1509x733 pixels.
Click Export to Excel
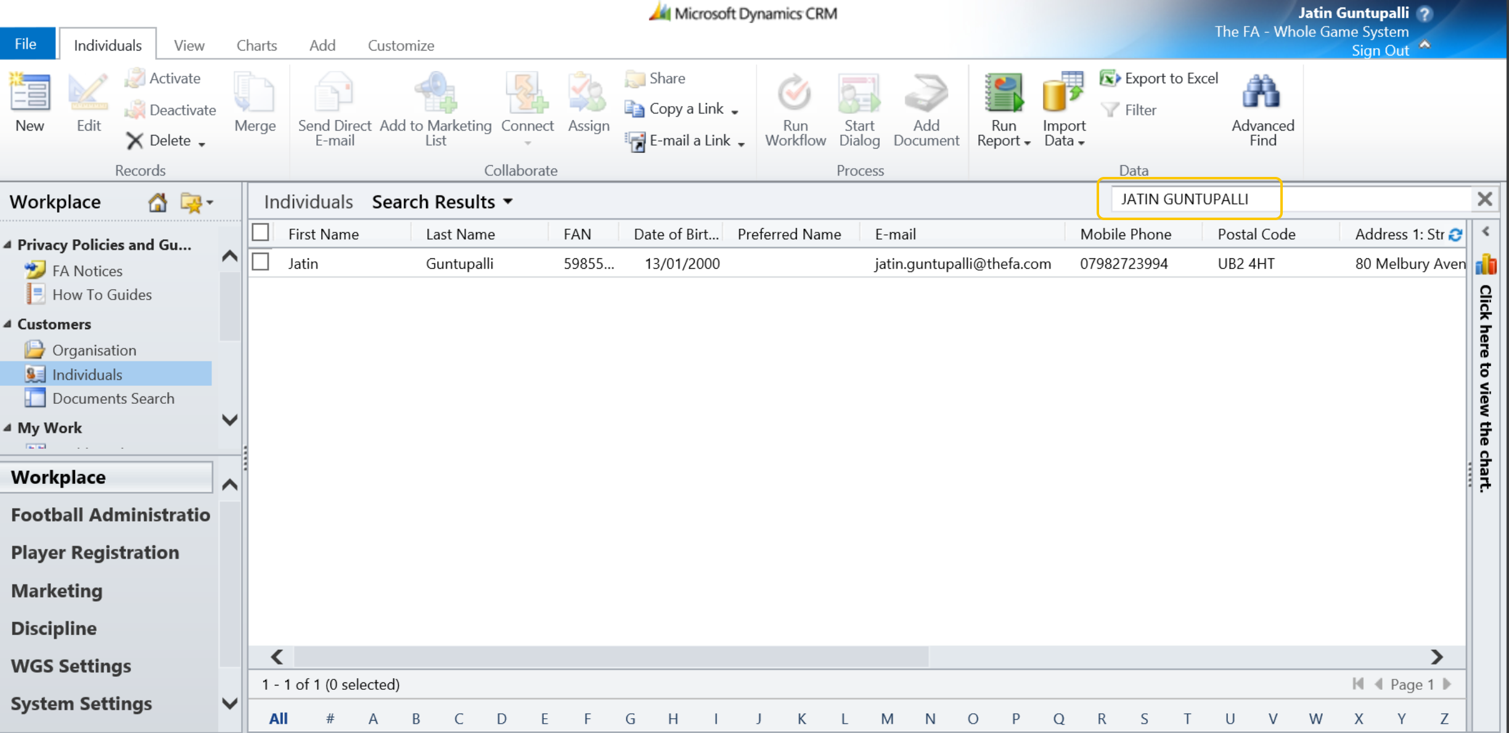click(x=1159, y=78)
